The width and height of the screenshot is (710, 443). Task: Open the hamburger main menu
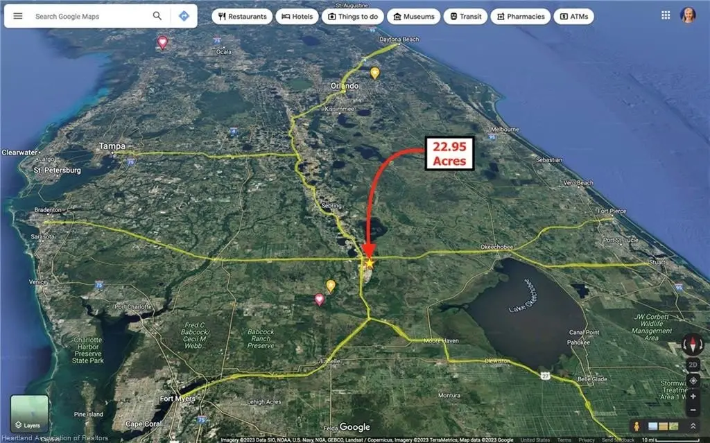pos(17,17)
